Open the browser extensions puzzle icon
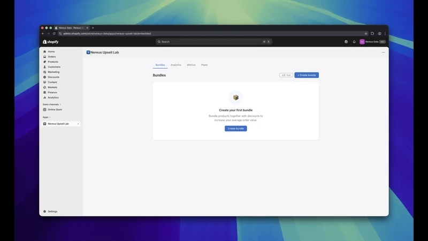 click(x=372, y=34)
